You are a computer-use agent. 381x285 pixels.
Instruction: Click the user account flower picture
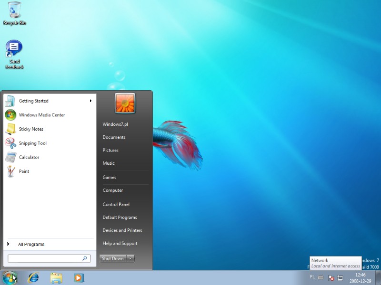pos(125,103)
